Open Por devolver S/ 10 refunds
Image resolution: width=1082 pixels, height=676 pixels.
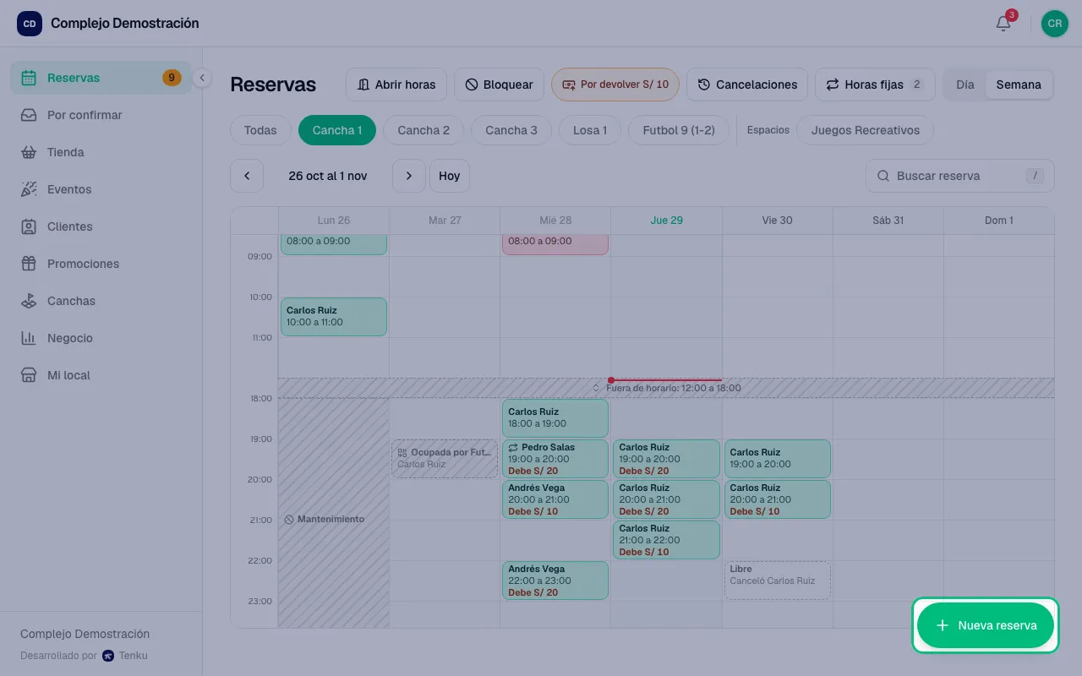tap(615, 84)
